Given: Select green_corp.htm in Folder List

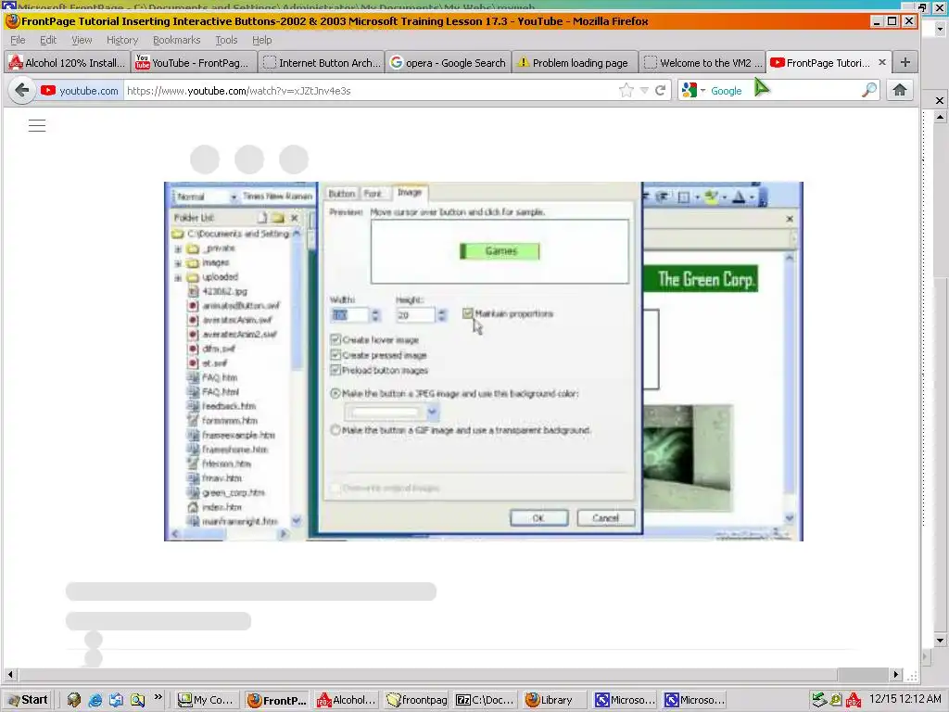Looking at the screenshot, I should pos(233,493).
